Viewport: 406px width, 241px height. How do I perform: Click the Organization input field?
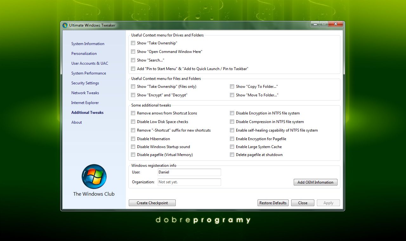[189, 182]
